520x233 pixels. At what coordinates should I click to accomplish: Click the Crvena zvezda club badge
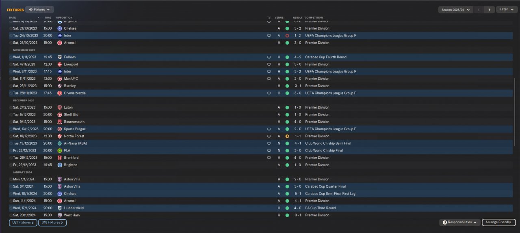point(60,93)
